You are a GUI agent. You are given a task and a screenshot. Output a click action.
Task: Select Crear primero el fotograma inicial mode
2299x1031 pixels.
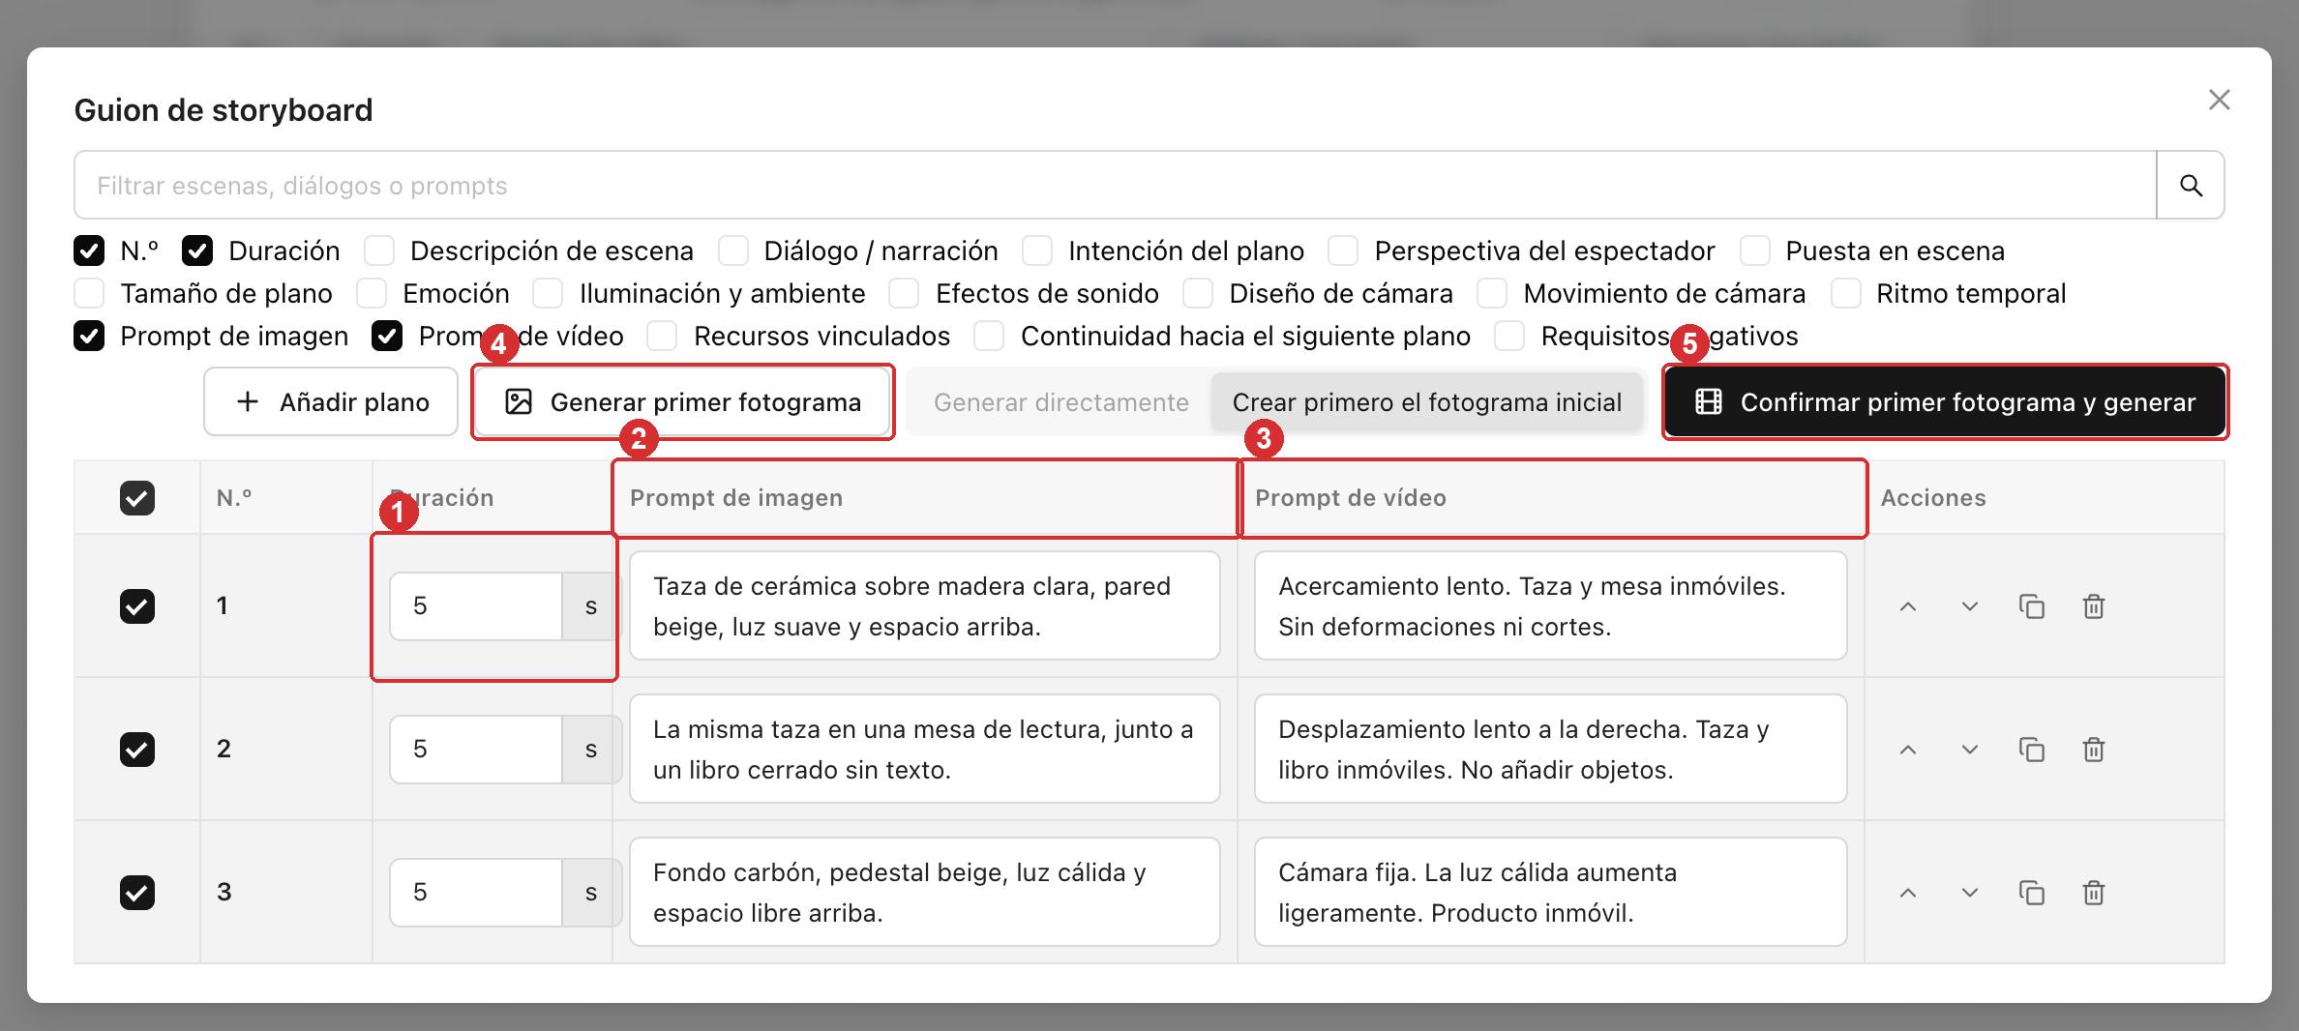pos(1427,402)
